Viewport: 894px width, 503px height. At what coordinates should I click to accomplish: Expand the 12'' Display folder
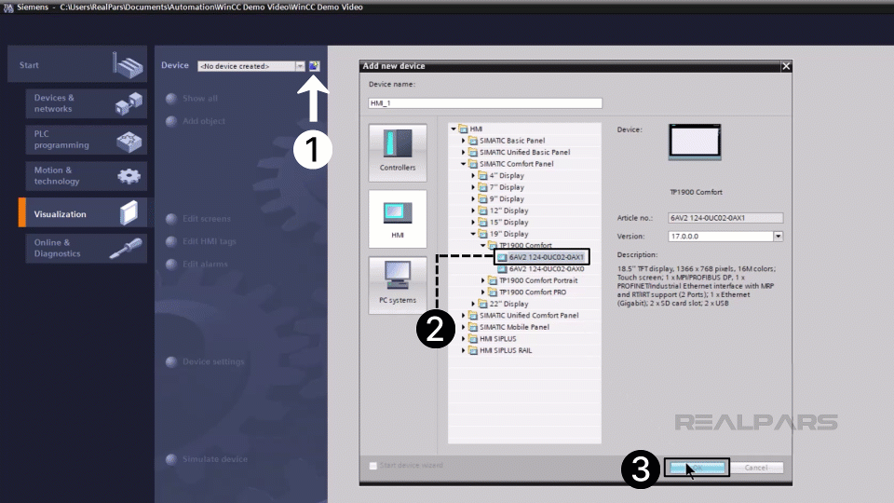pyautogui.click(x=473, y=211)
